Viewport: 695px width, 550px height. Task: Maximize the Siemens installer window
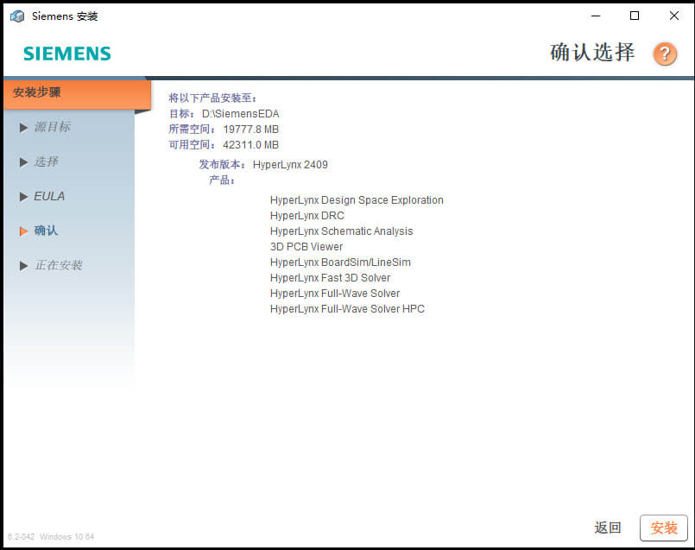click(635, 16)
